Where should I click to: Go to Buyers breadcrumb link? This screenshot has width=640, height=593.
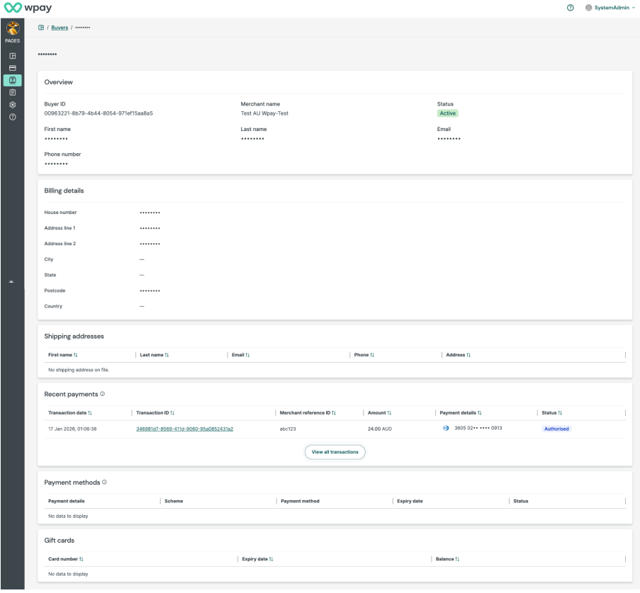pos(60,28)
